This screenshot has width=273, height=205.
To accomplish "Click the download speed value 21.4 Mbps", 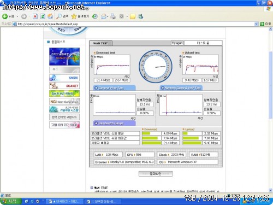I will tap(103, 80).
